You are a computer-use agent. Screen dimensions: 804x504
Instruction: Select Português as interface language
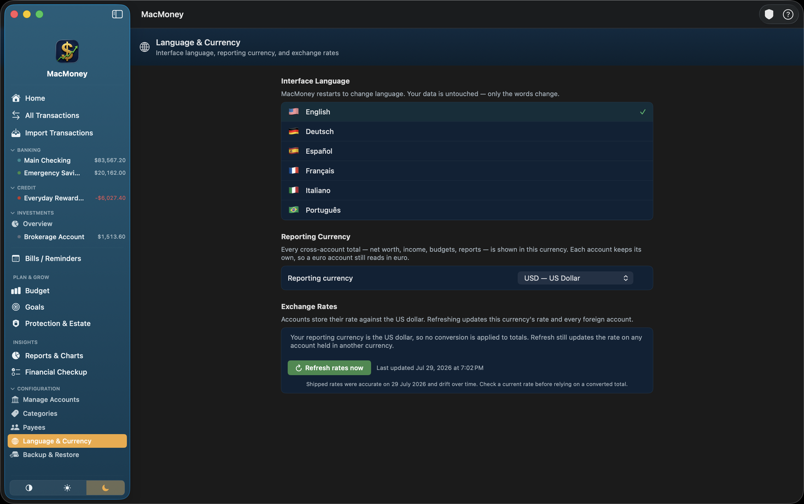467,210
